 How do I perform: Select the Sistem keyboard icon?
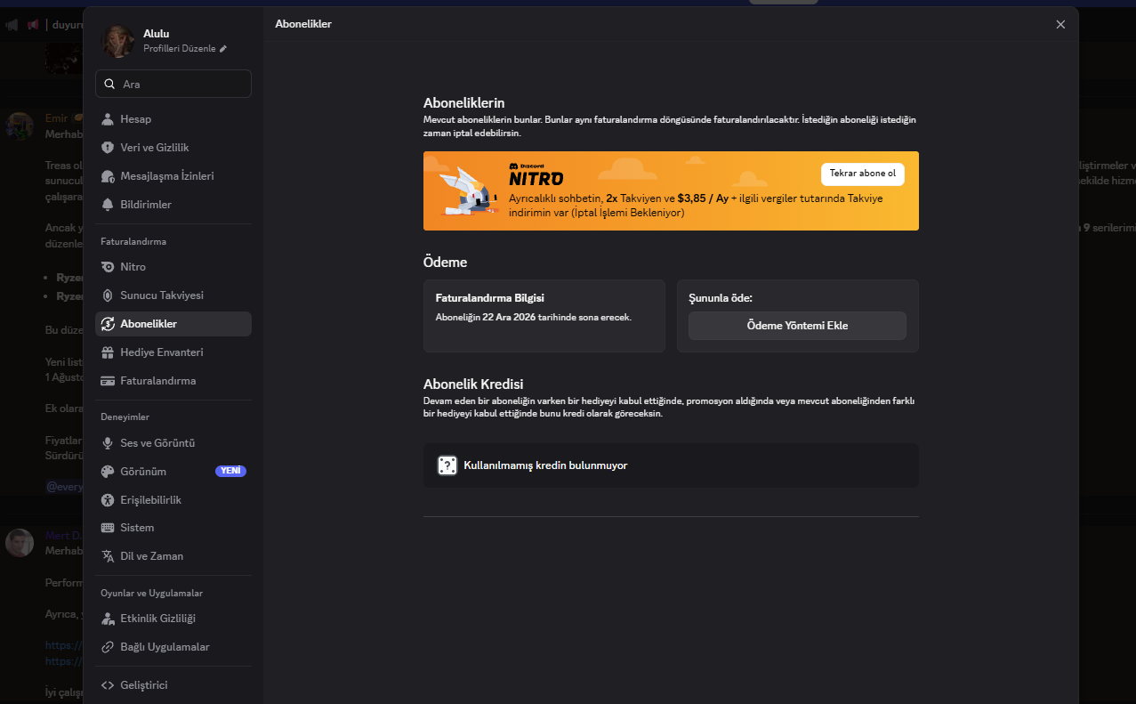point(108,528)
